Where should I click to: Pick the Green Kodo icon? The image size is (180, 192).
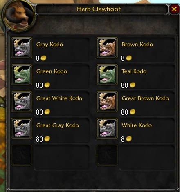click(22, 75)
